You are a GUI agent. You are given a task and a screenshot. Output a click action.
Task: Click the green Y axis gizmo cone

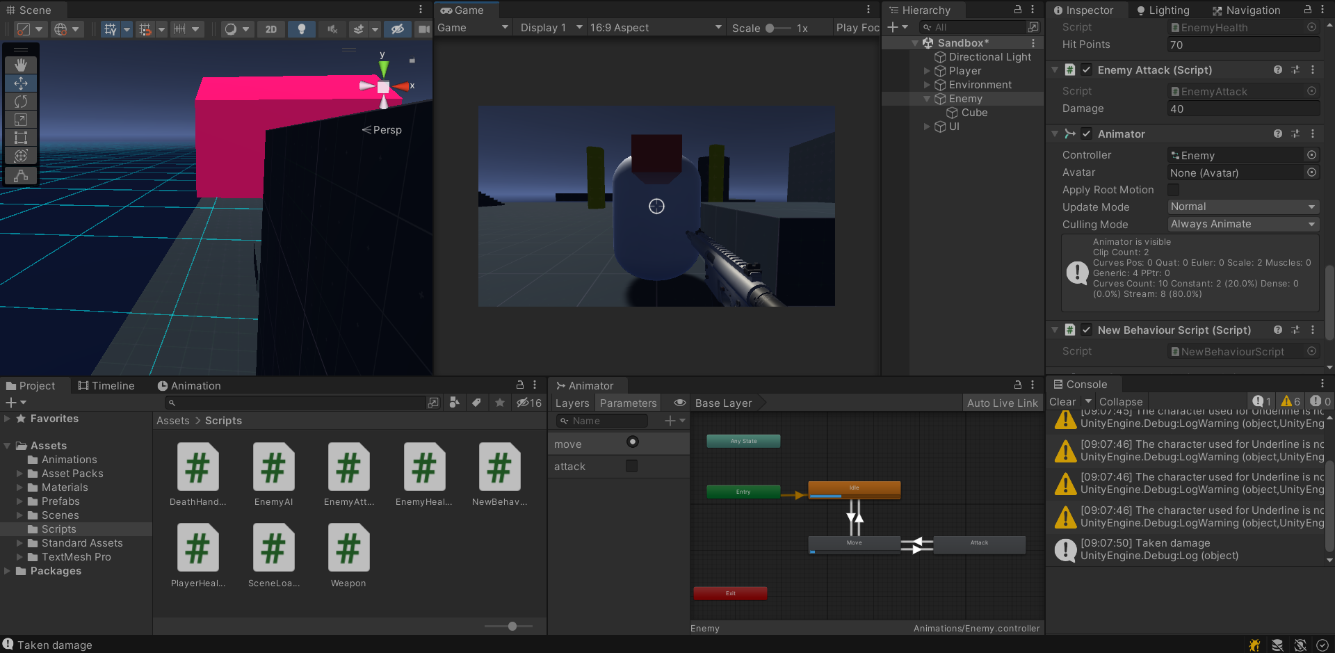tap(383, 68)
